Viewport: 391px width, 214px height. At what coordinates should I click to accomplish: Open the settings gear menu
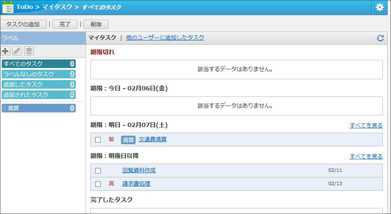pos(379,7)
